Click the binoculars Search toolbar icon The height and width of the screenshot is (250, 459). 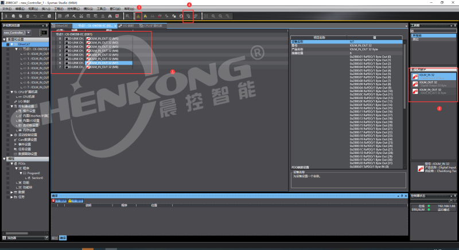[110, 16]
